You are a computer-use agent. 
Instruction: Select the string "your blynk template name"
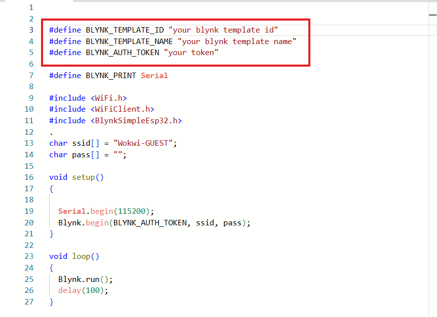[x=238, y=41]
